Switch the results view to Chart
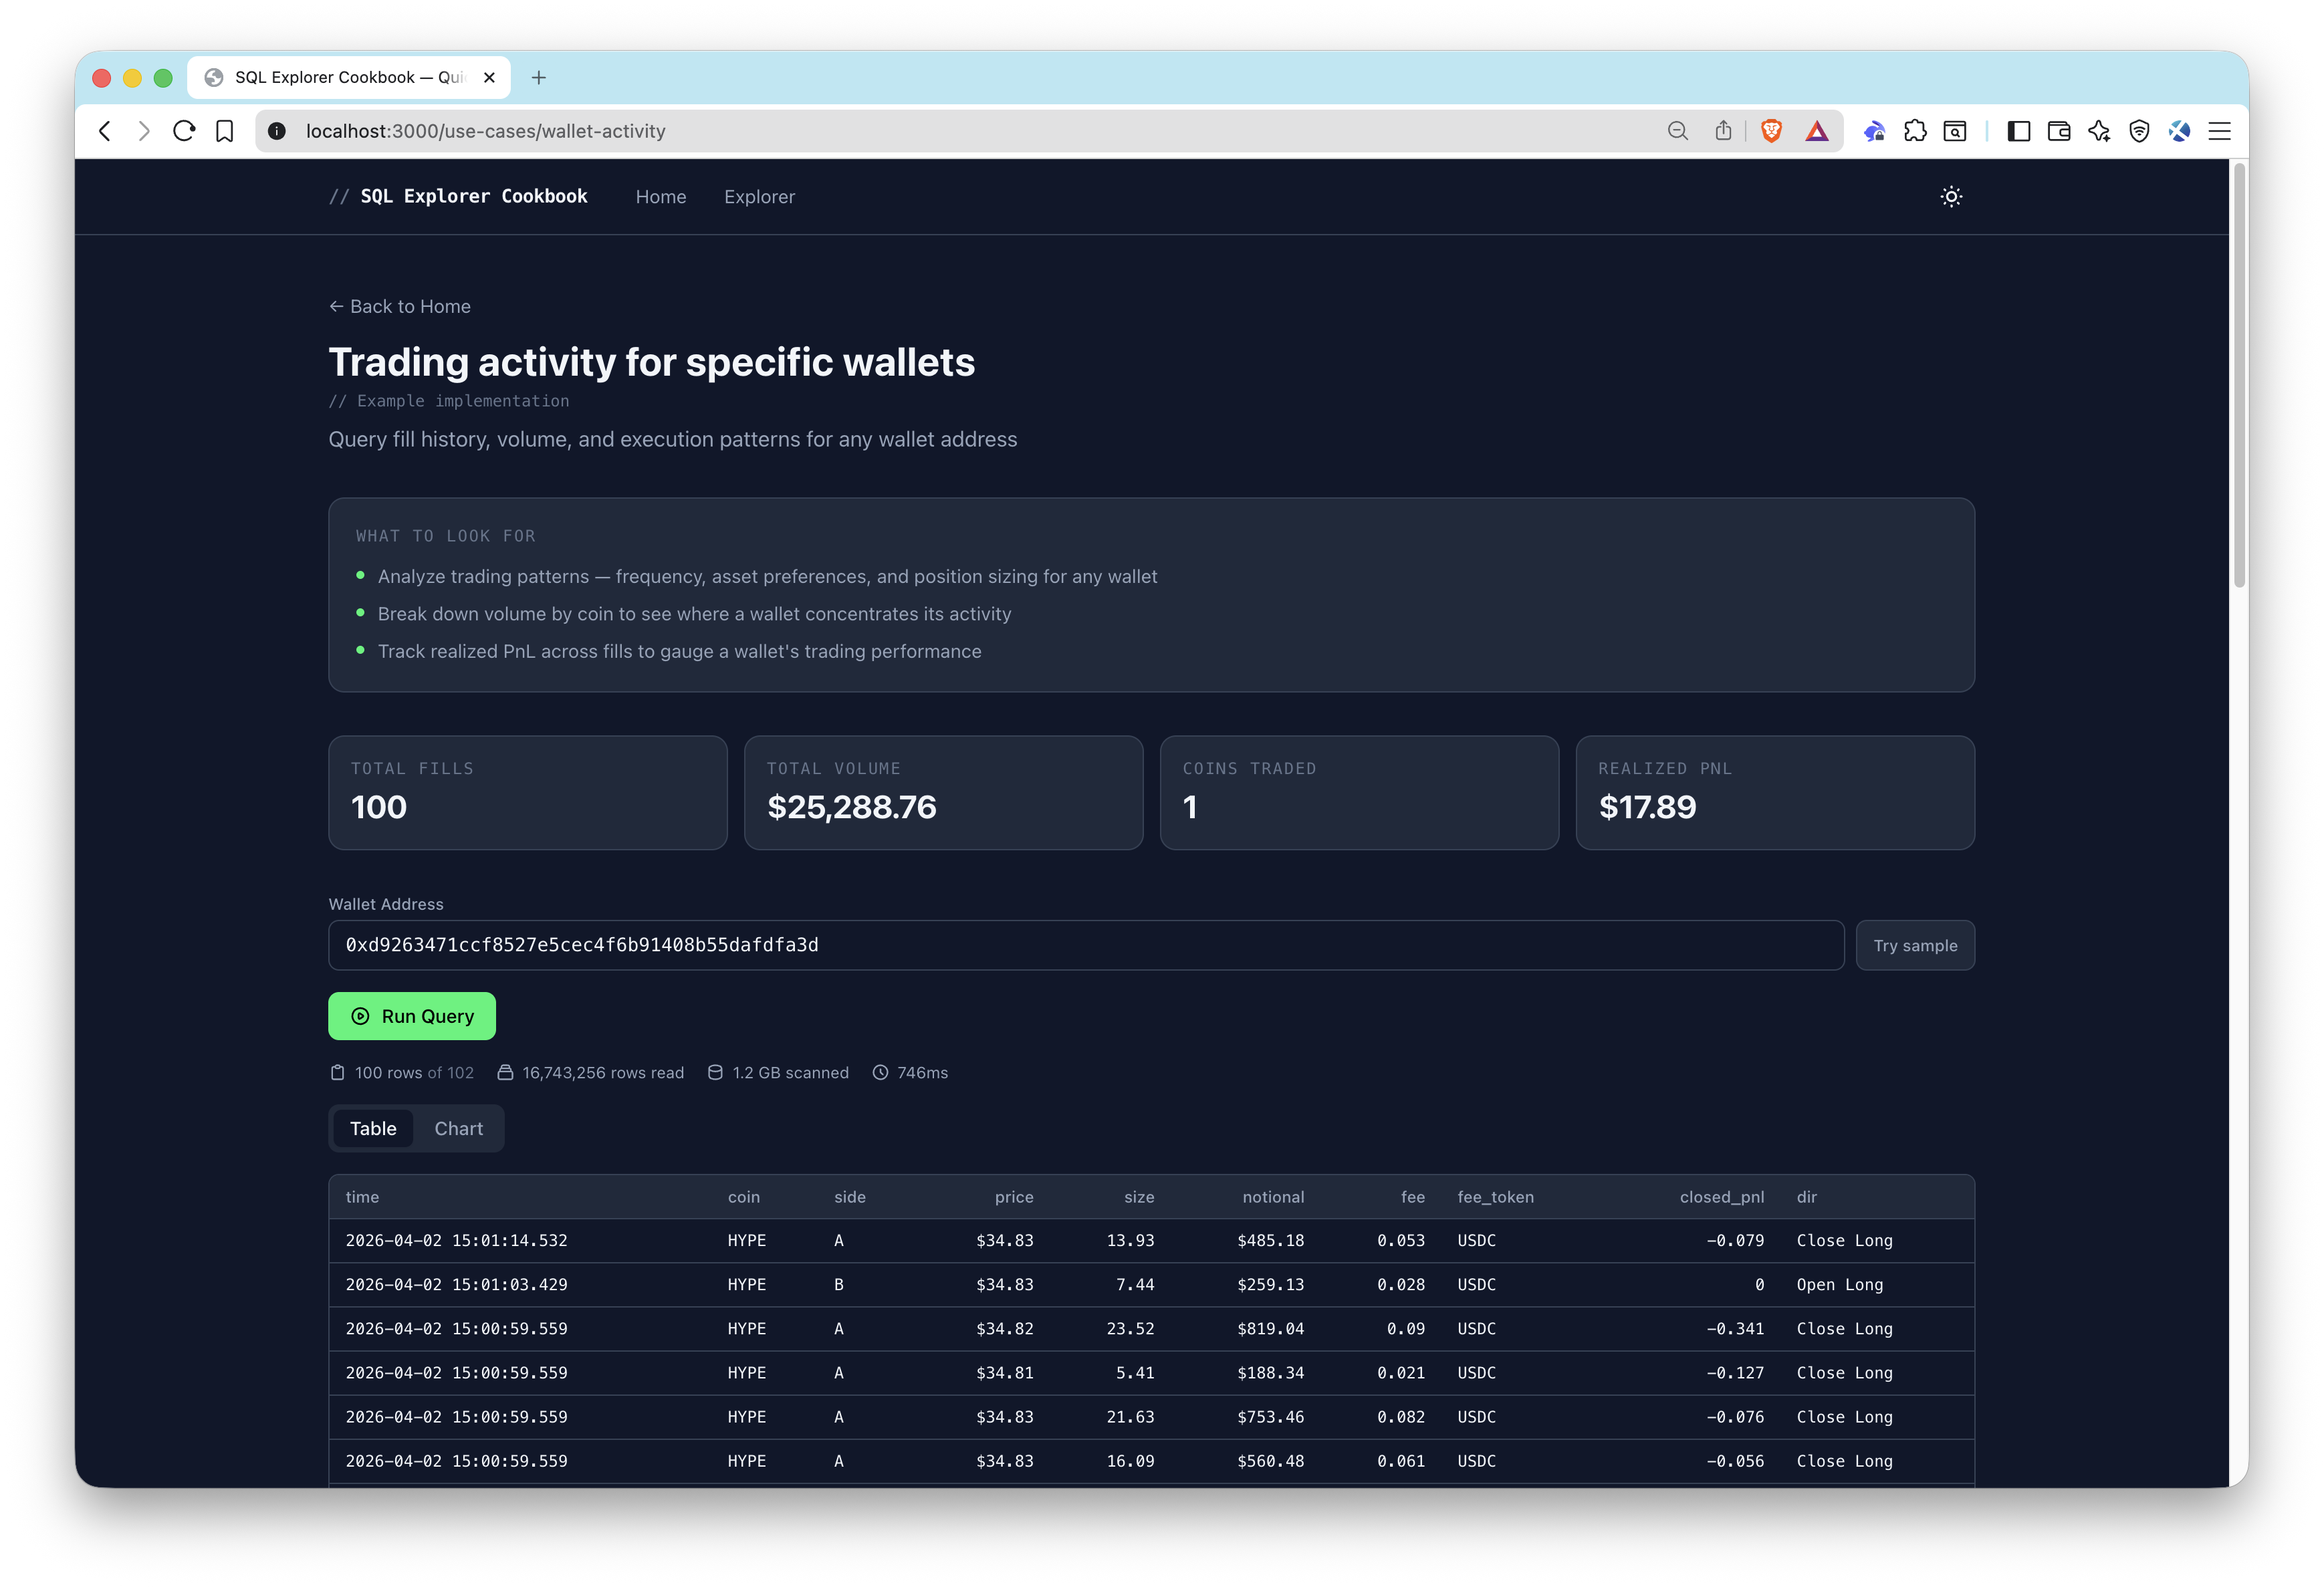 point(458,1128)
